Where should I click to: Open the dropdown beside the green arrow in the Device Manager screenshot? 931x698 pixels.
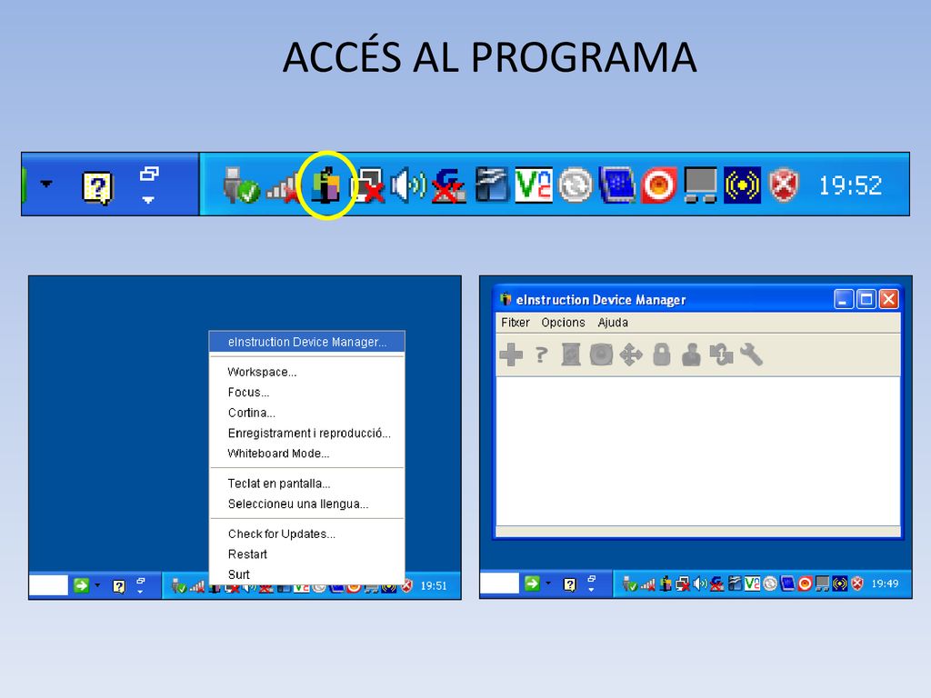[548, 584]
